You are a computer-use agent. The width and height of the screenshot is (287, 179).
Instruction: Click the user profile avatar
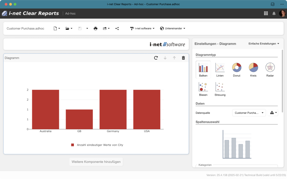click(x=282, y=13)
